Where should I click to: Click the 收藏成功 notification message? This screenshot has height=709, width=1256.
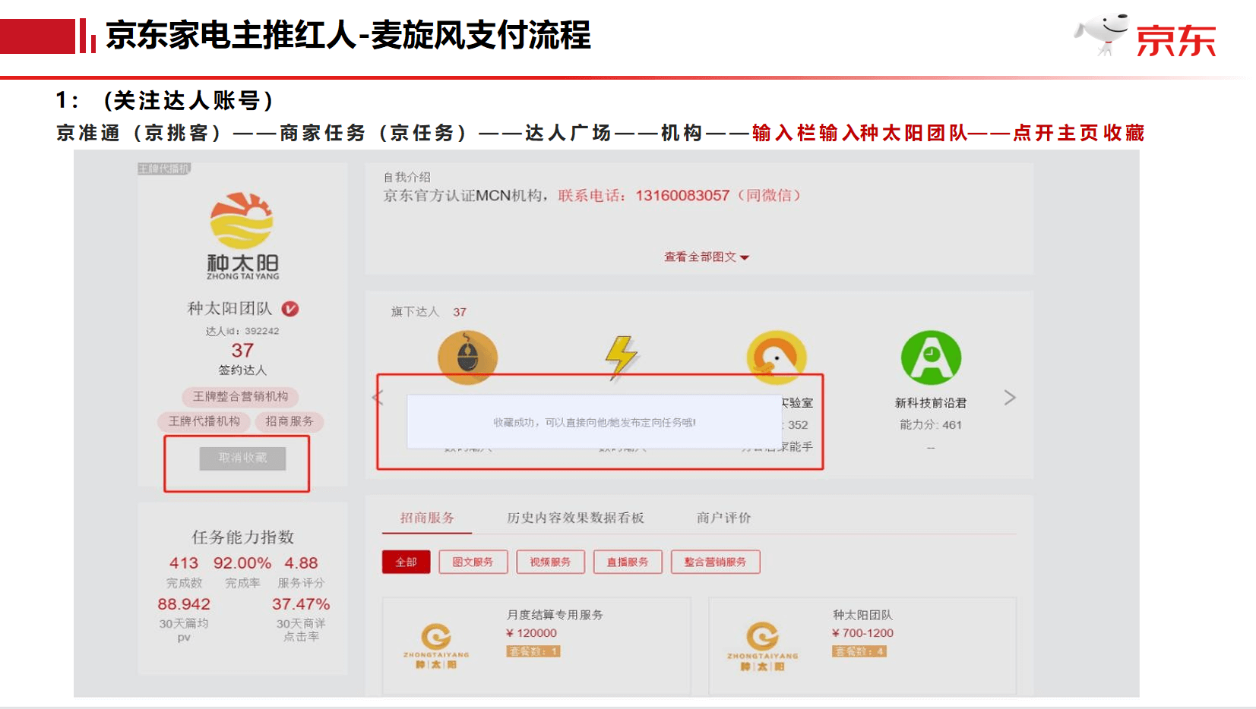click(x=594, y=423)
